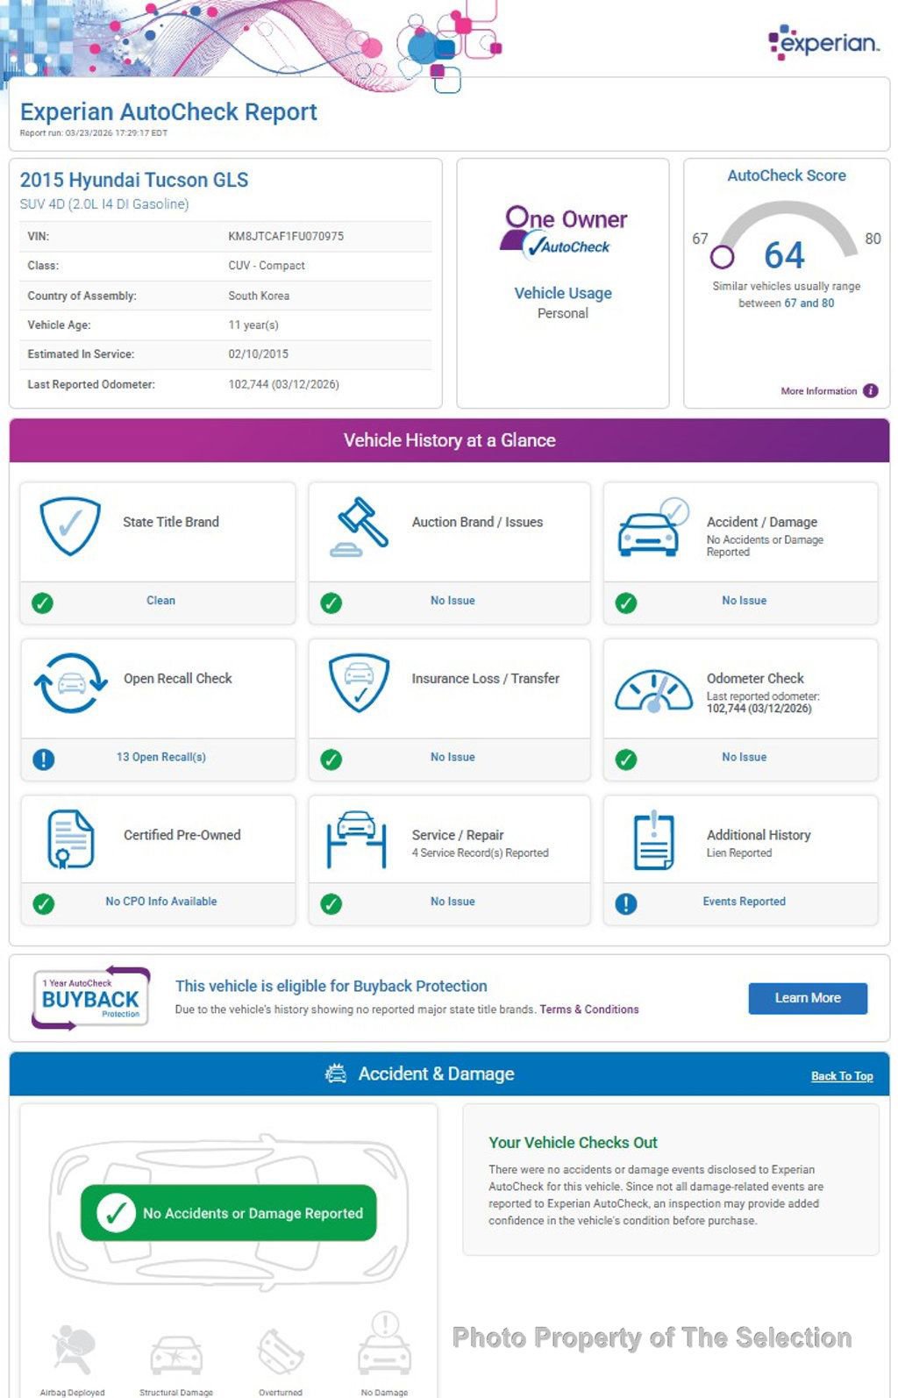
Task: Click the Accident & Damage header car icon
Action: click(336, 1074)
